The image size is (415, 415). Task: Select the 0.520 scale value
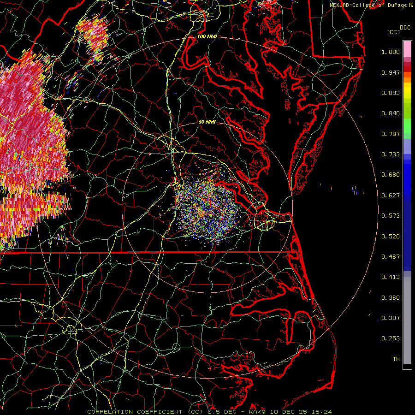click(x=391, y=237)
